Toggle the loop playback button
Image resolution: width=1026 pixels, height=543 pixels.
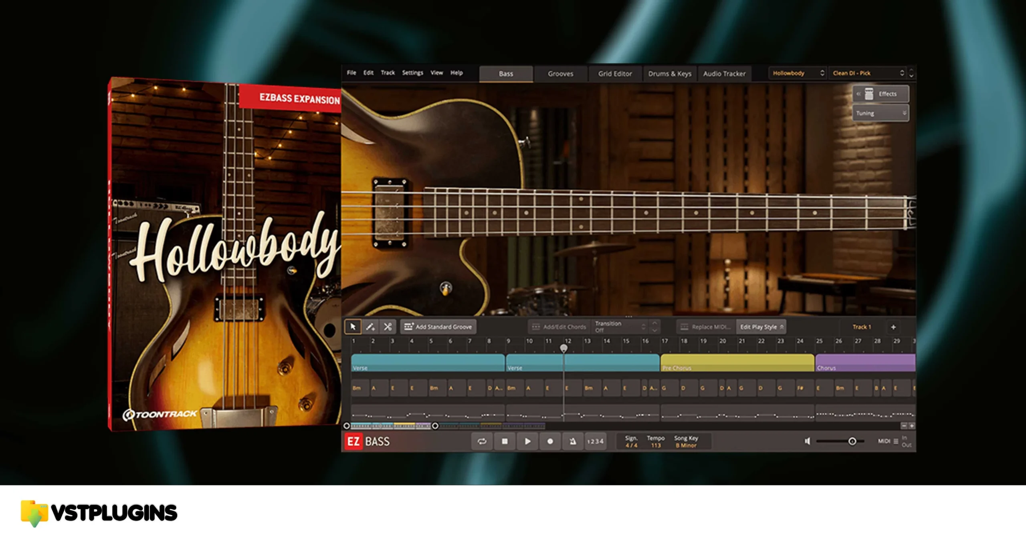click(x=482, y=441)
